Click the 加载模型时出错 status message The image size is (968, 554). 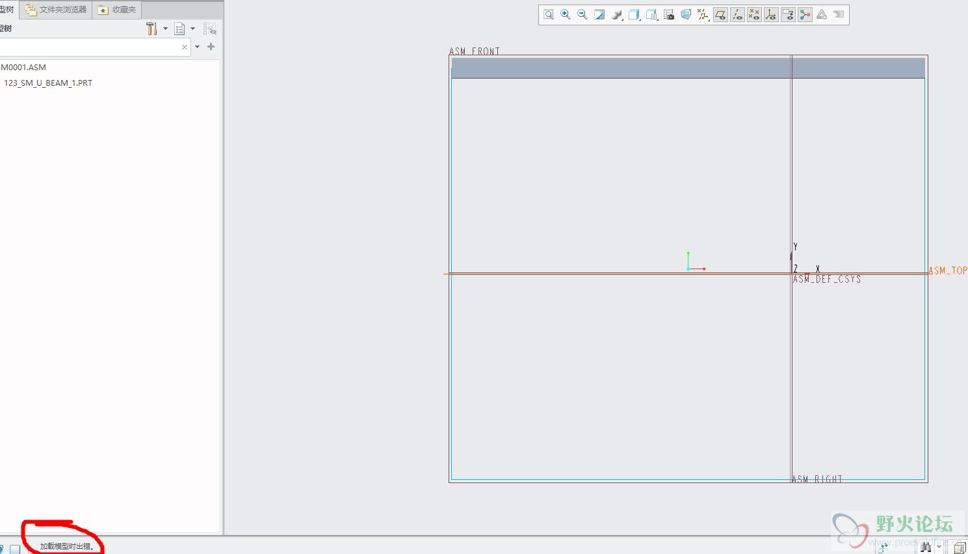[67, 546]
